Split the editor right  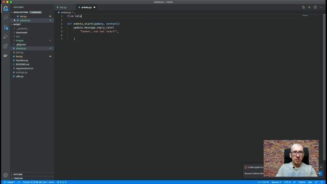(x=315, y=7)
